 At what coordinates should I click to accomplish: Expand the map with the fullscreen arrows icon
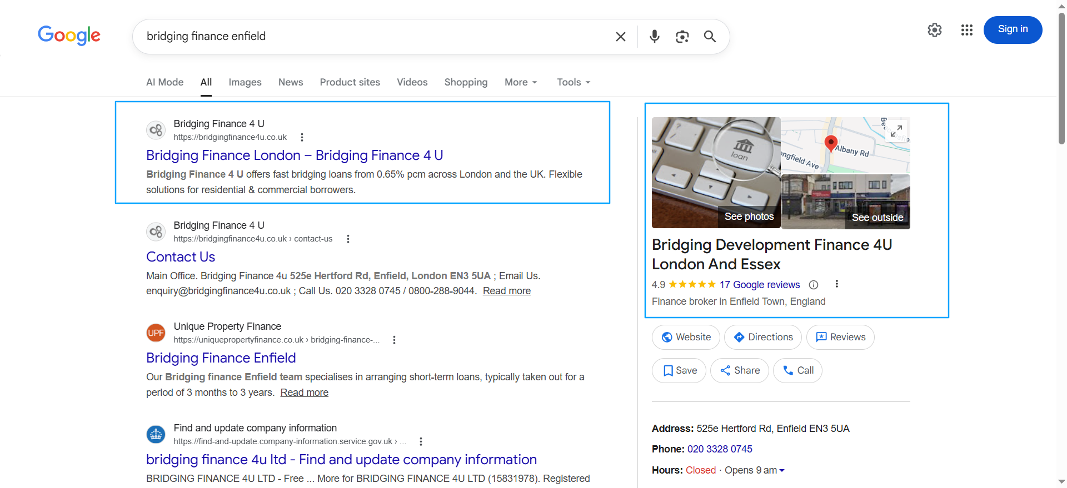tap(896, 131)
